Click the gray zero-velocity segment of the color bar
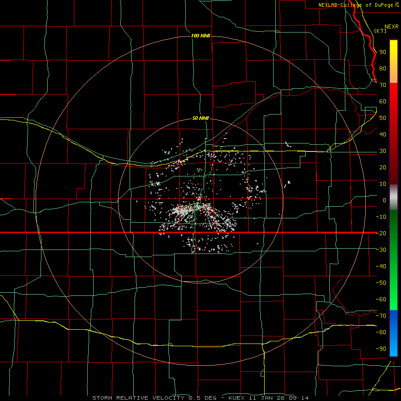The width and height of the screenshot is (401, 401). pos(393,197)
